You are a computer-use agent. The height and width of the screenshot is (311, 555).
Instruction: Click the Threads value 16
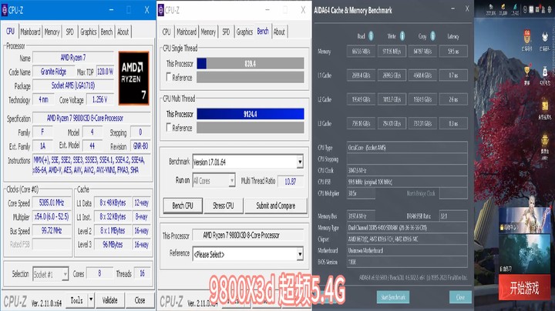click(x=142, y=273)
